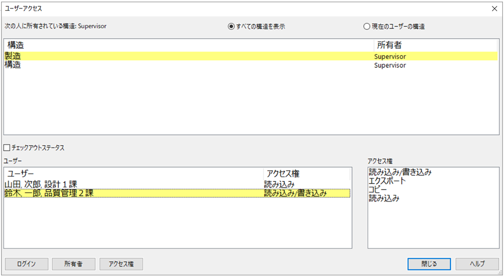
Task: Choose エクスポート in access rights list
Action: point(387,181)
